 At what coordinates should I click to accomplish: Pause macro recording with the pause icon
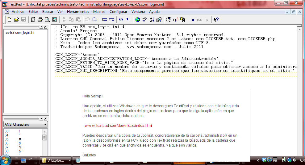pyautogui.click(x=199, y=20)
